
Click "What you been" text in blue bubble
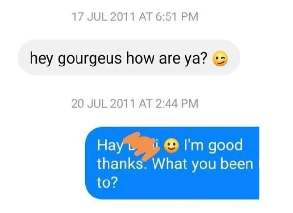(x=203, y=164)
